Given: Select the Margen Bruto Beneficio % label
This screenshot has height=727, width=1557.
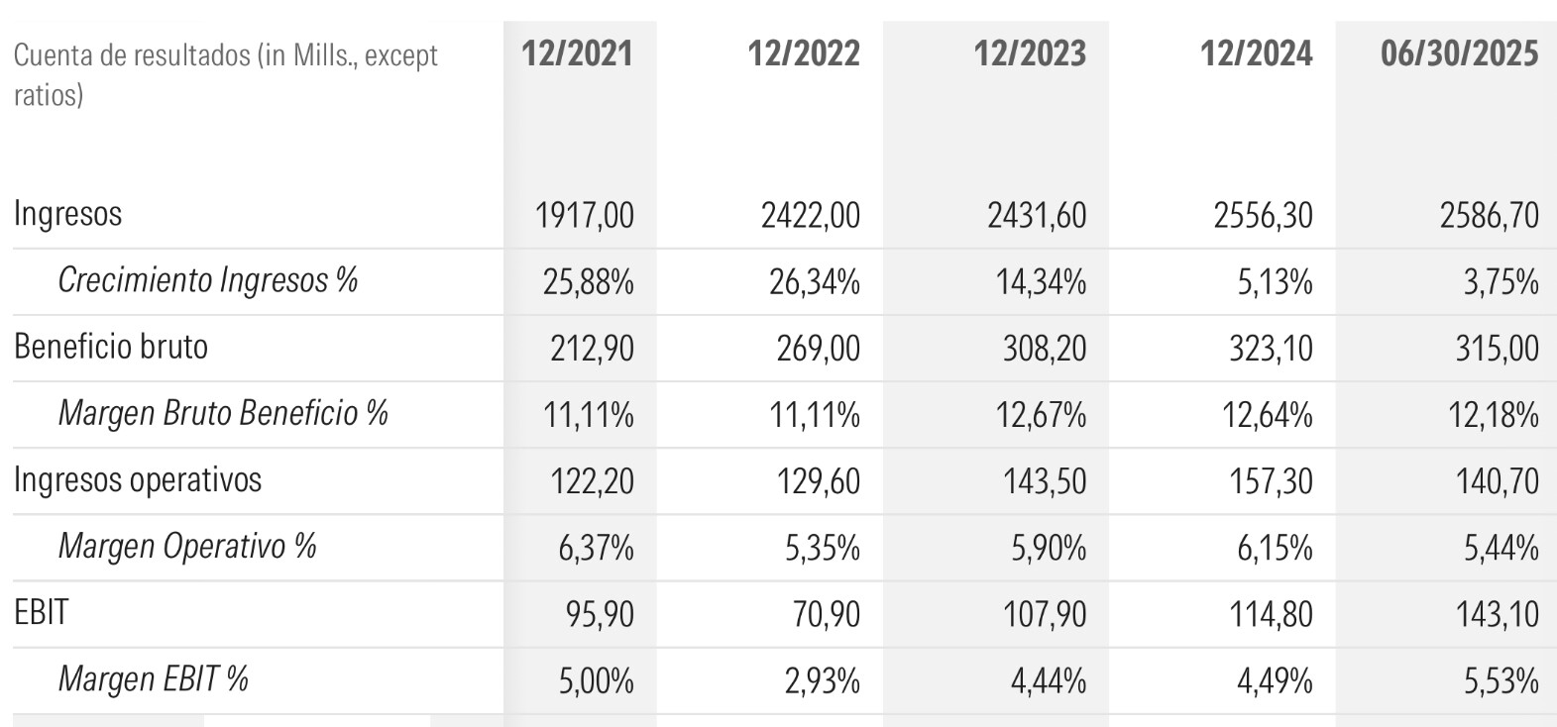Looking at the screenshot, I should tap(223, 413).
